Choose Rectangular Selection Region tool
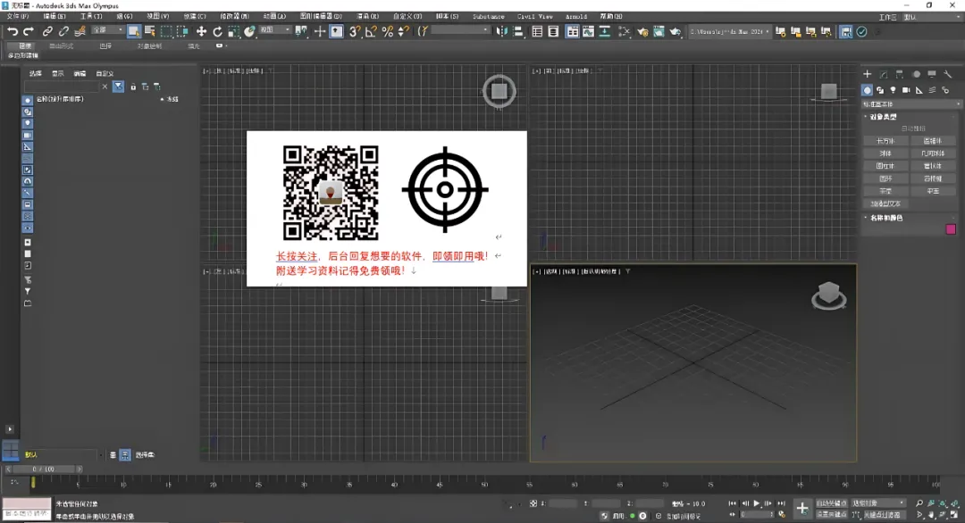The image size is (965, 523). [x=166, y=31]
